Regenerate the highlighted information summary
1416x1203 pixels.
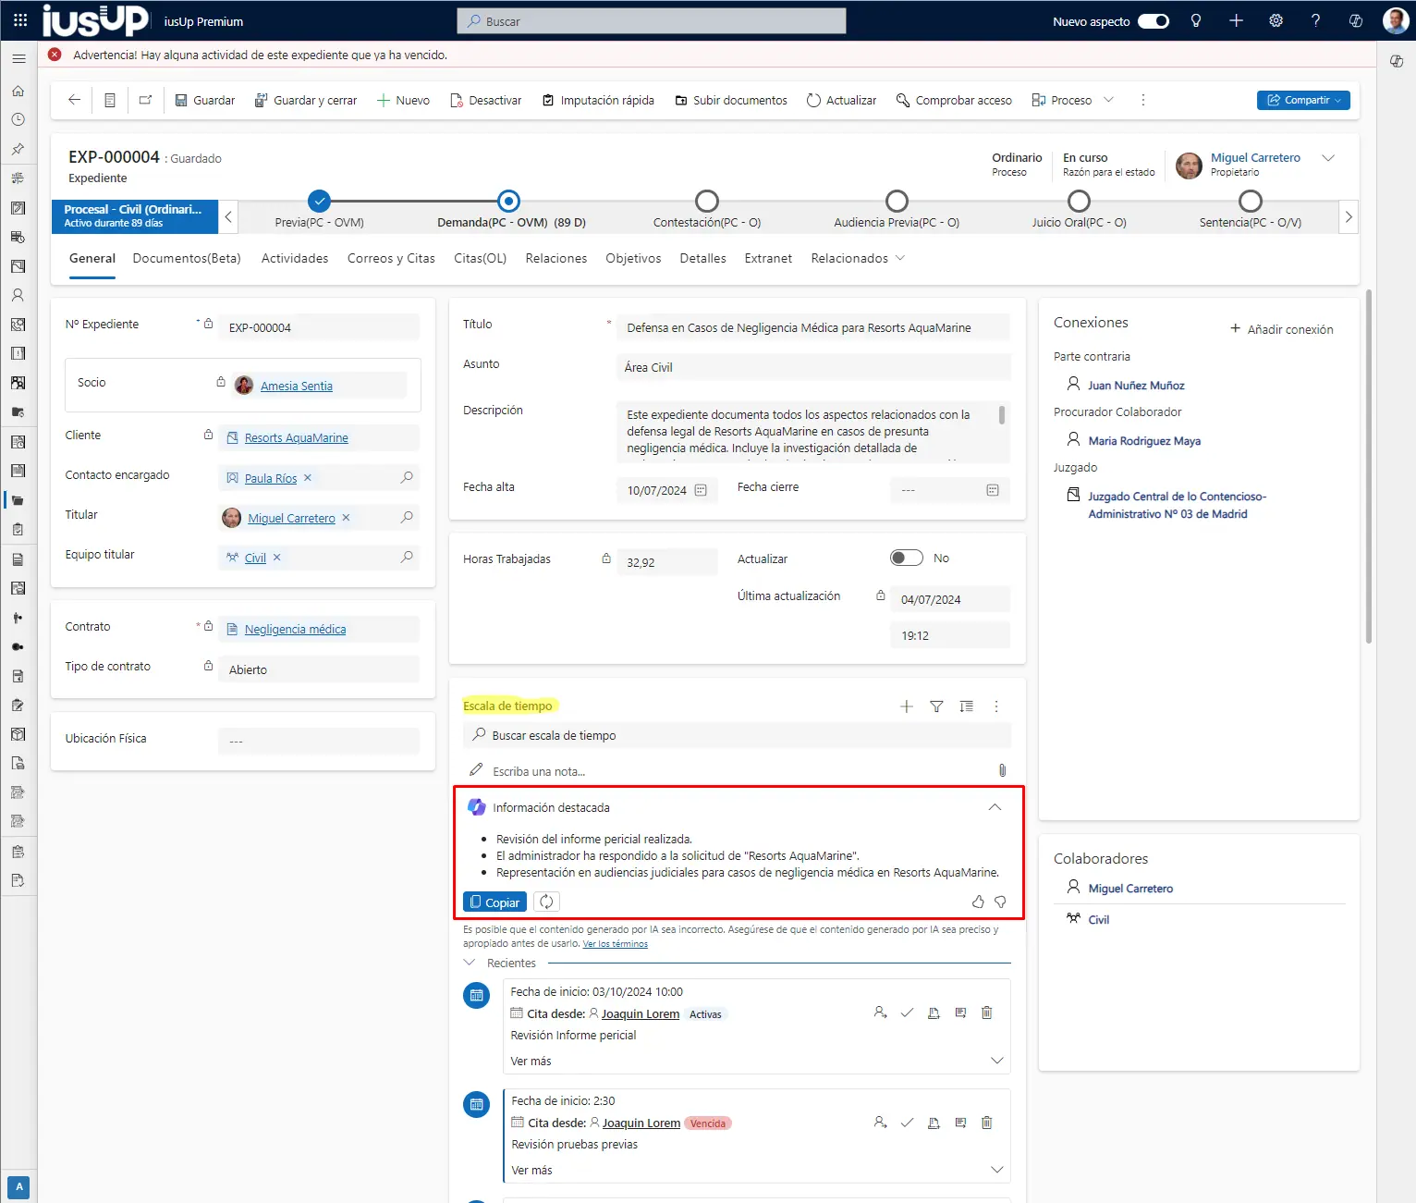546,902
